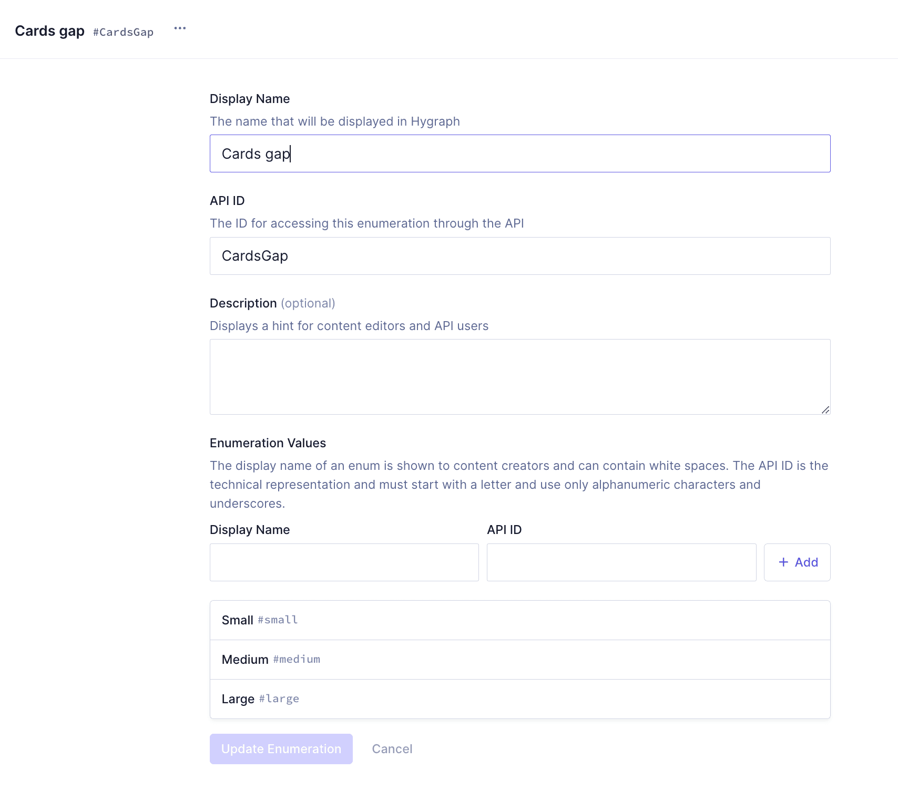Click the Description (optional) label
Viewport: 898px width, 801px height.
[x=272, y=303]
